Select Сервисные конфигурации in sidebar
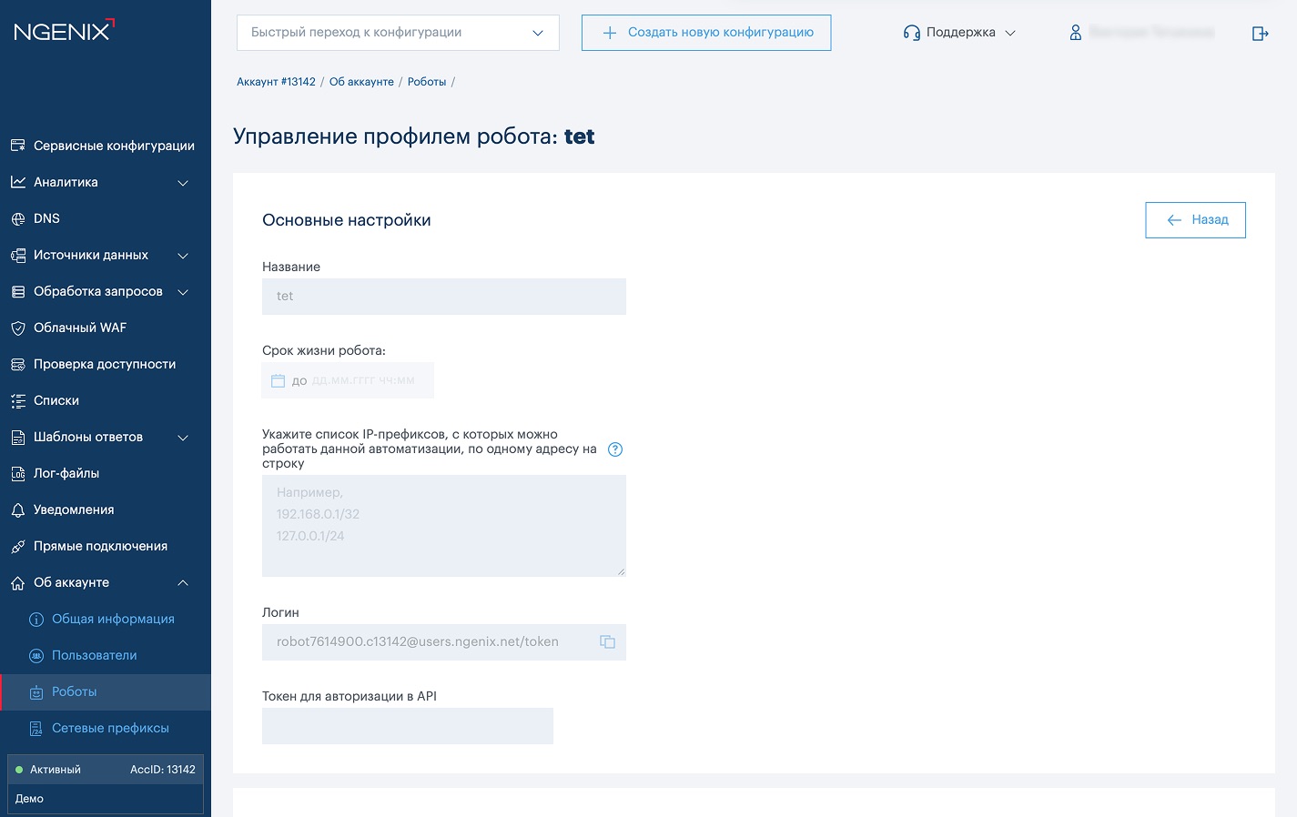The height and width of the screenshot is (817, 1297). (114, 146)
